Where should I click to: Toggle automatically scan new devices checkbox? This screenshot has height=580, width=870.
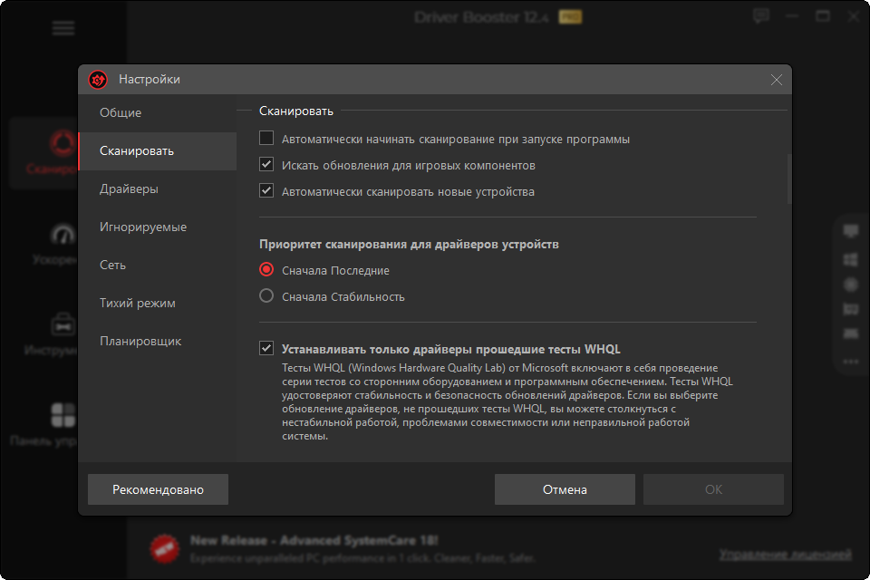point(266,191)
